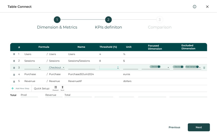Click the Focused Dimension column header
The height and width of the screenshot is (140, 217).
pyautogui.click(x=155, y=47)
